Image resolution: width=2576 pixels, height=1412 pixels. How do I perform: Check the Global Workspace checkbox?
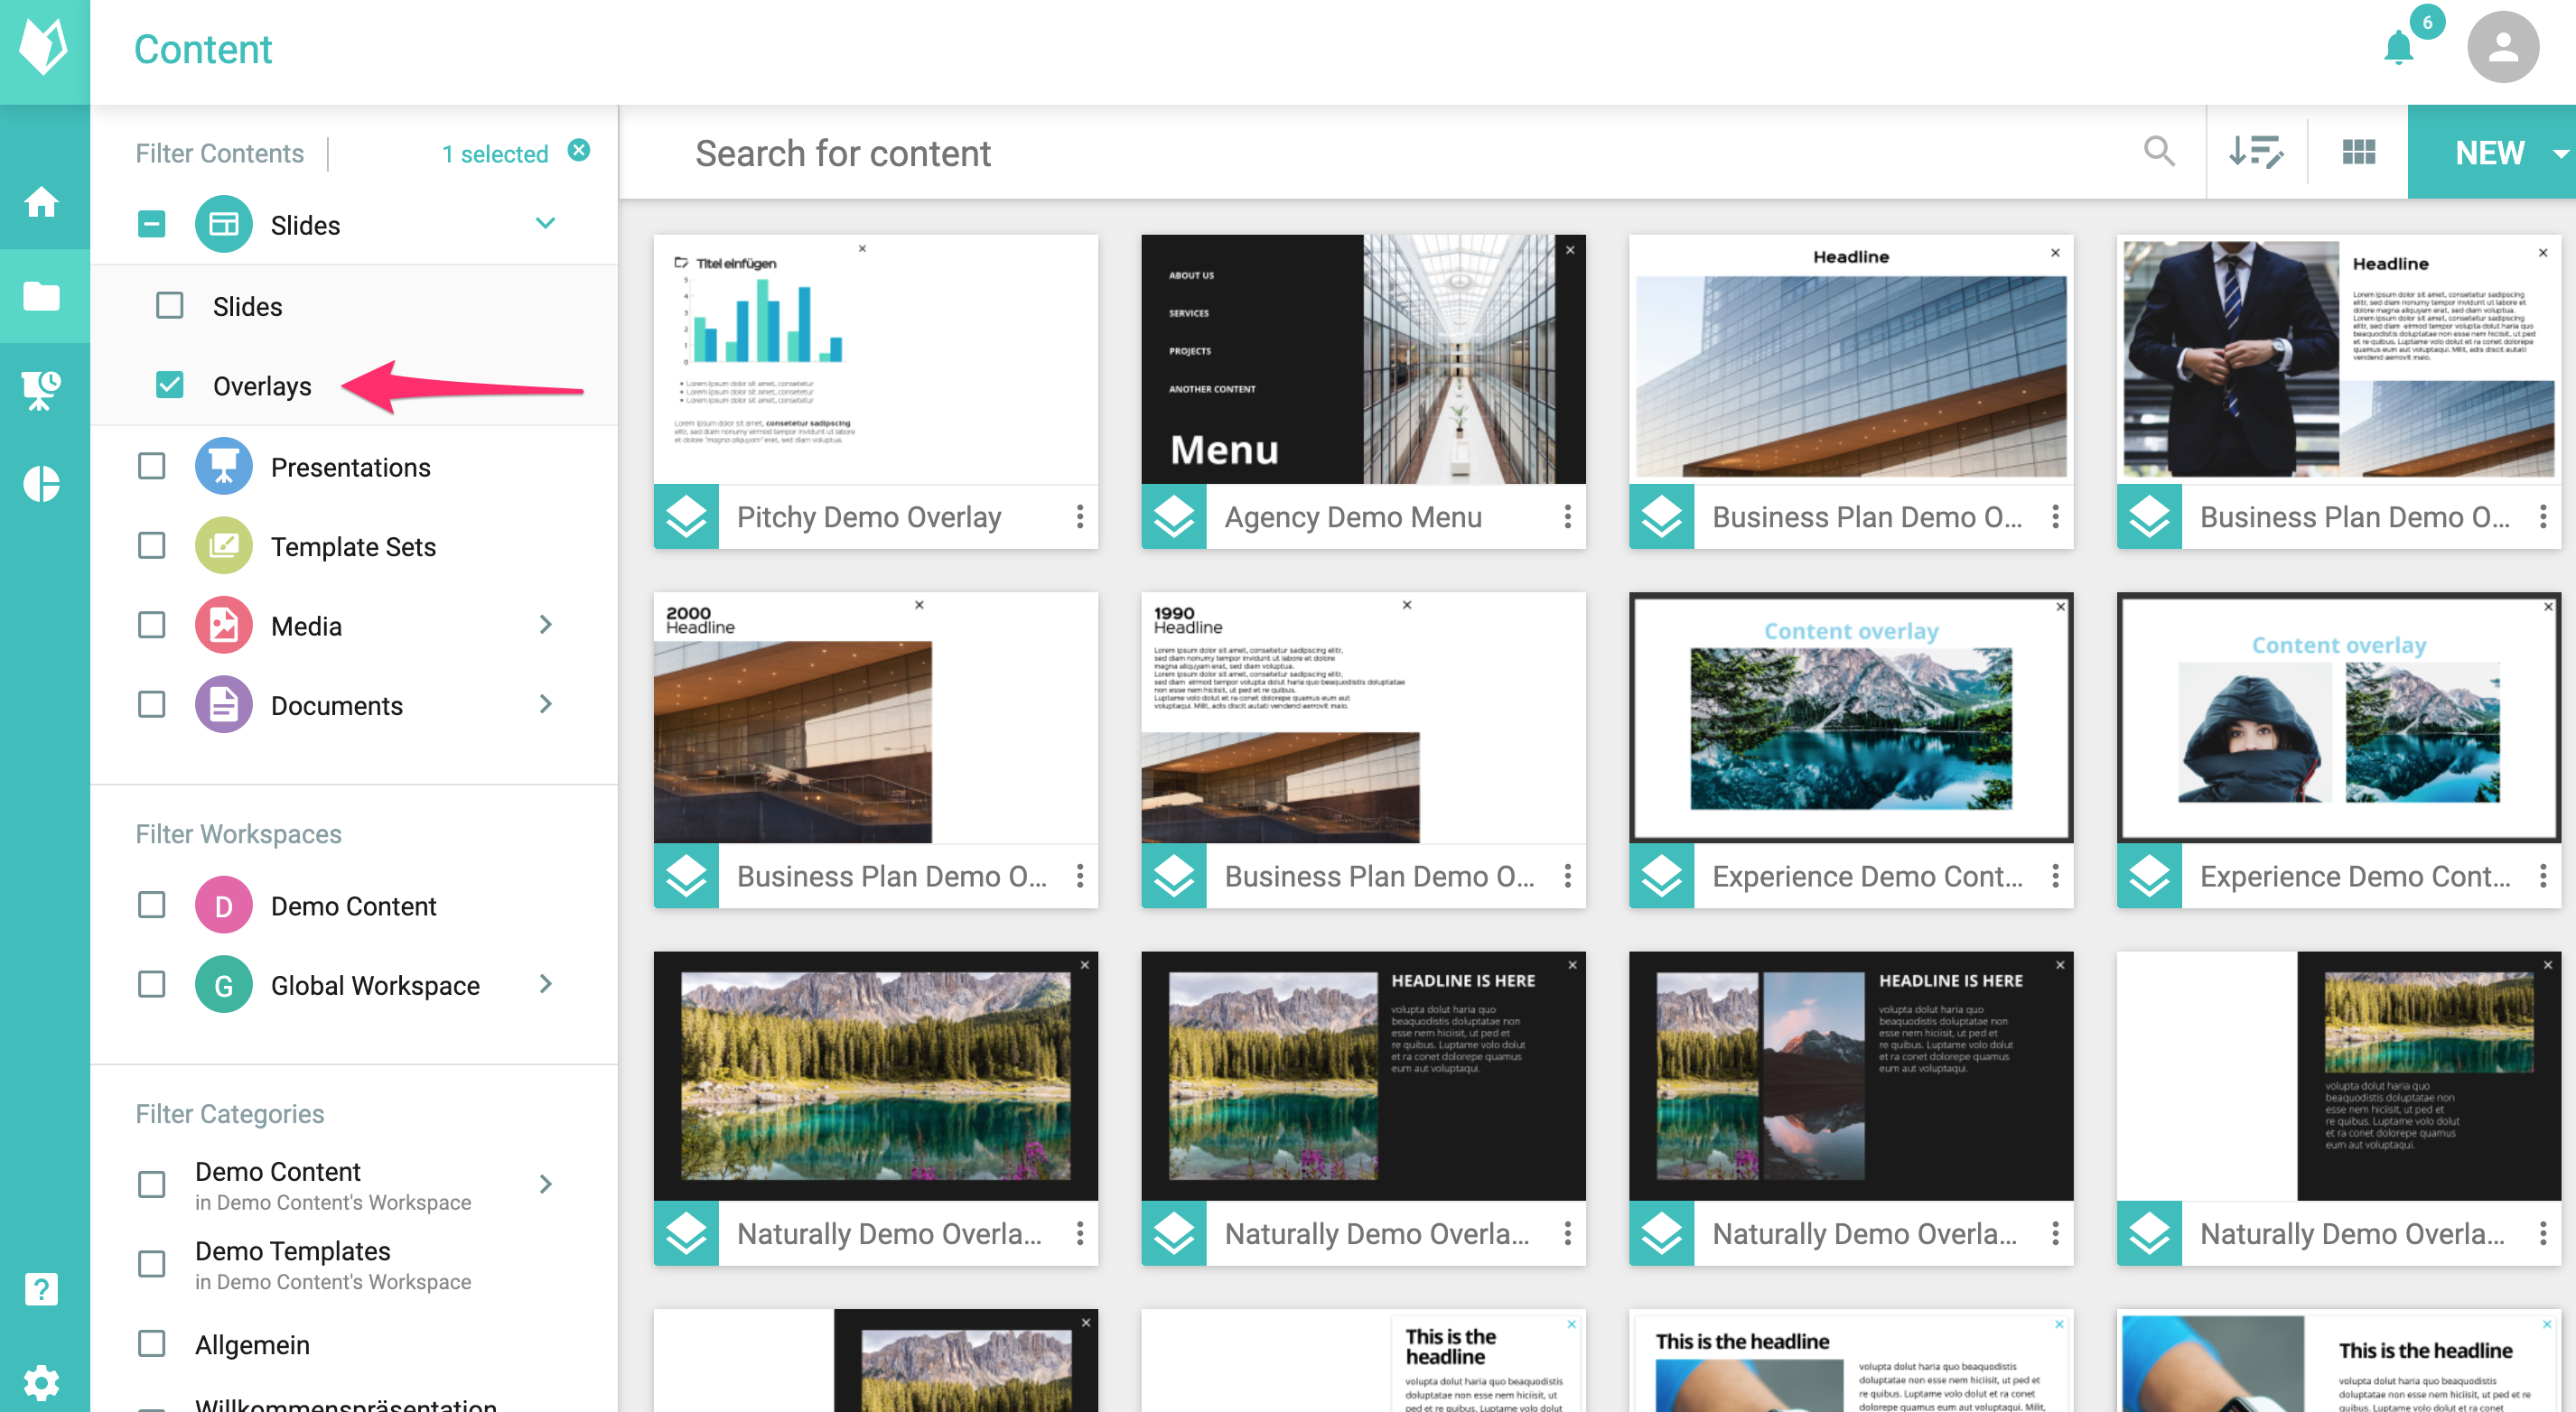pyautogui.click(x=151, y=984)
